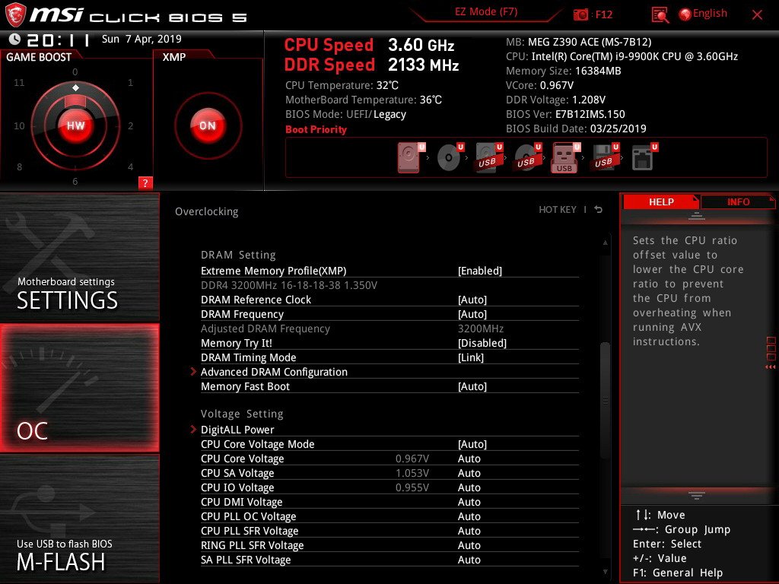The width and height of the screenshot is (779, 584).
Task: Select the USB hard disk boot icon
Action: tap(489, 157)
